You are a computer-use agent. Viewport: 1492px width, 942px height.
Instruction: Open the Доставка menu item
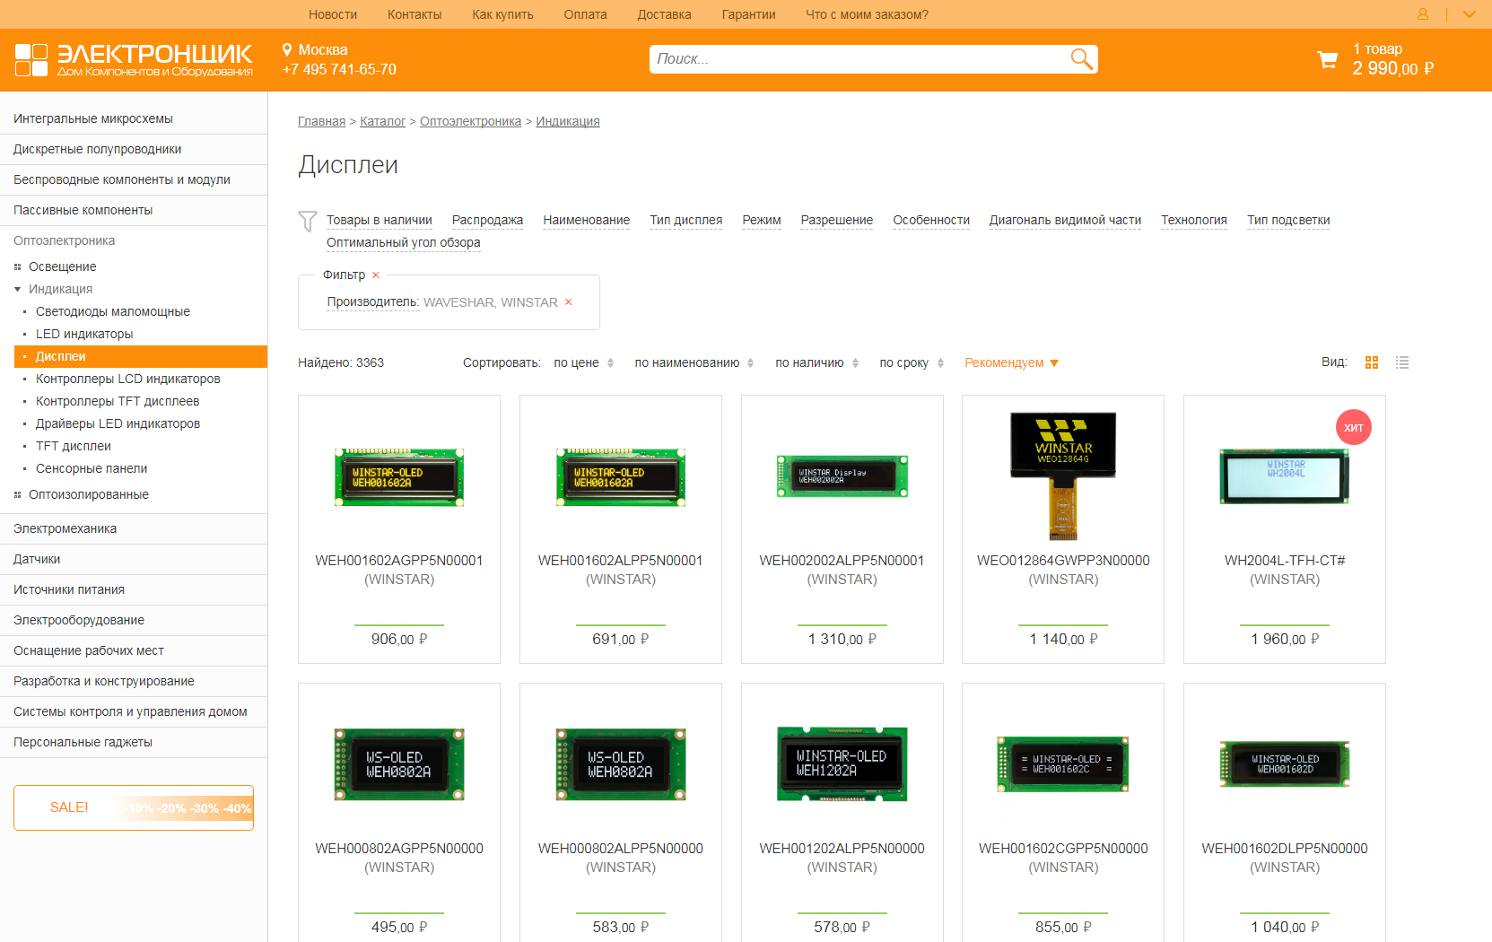pos(664,14)
